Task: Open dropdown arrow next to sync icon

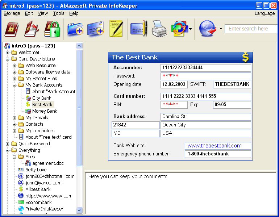Action: [190, 29]
